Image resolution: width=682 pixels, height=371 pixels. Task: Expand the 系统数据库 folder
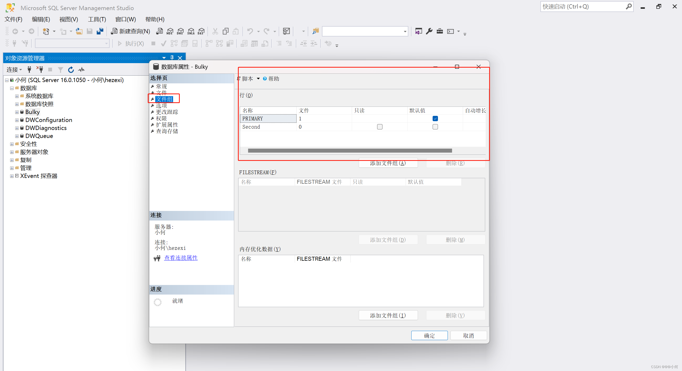tap(17, 96)
